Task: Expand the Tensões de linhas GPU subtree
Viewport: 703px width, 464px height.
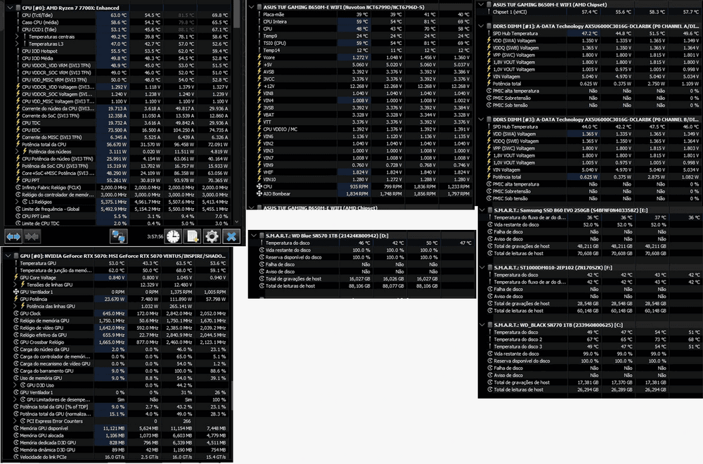Action: 15,285
